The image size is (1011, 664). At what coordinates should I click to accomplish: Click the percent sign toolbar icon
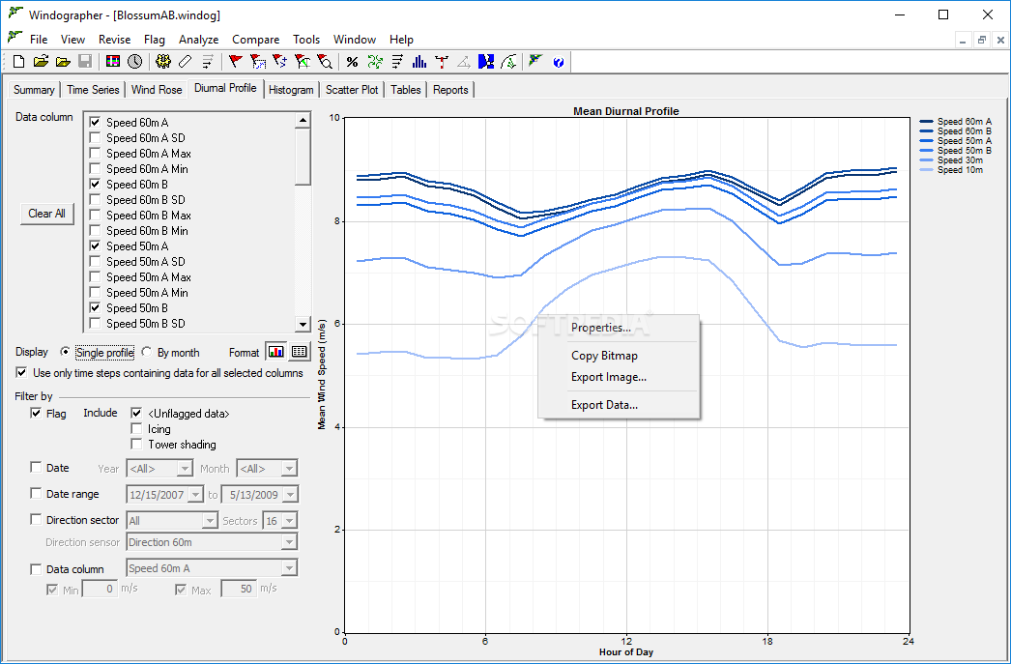pos(352,62)
